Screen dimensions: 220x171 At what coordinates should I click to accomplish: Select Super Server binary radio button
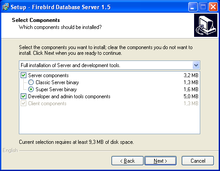(31, 89)
